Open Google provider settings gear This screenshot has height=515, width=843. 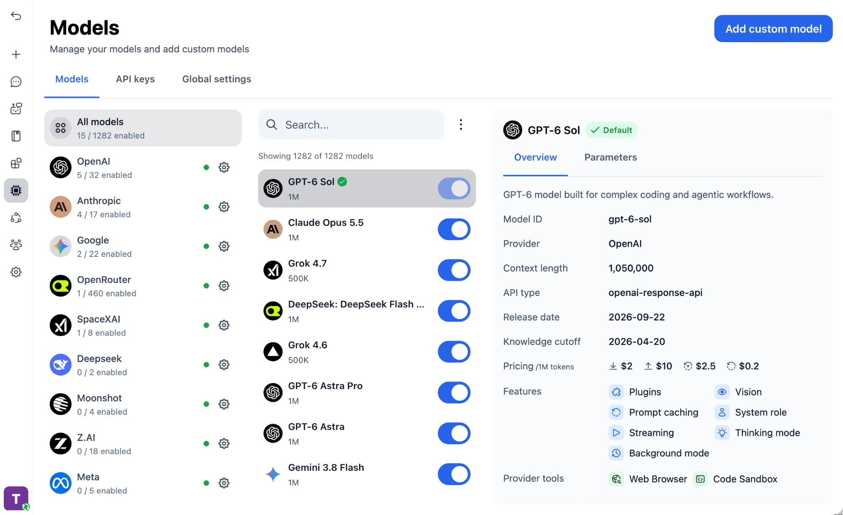click(x=224, y=246)
